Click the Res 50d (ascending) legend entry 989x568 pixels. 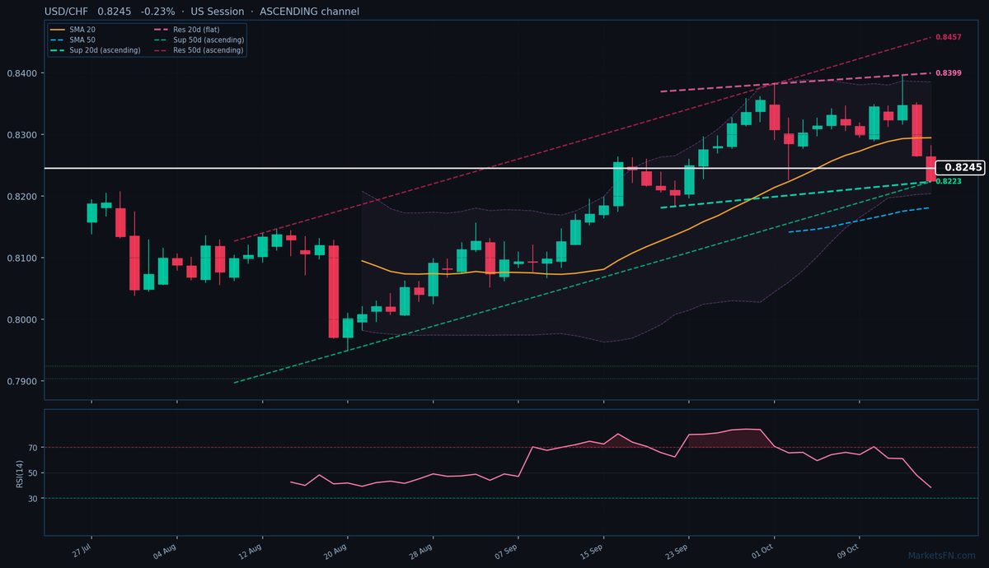coord(199,50)
